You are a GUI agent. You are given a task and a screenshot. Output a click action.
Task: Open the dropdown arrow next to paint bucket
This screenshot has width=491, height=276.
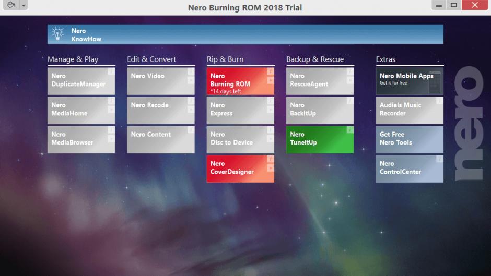(x=24, y=5)
